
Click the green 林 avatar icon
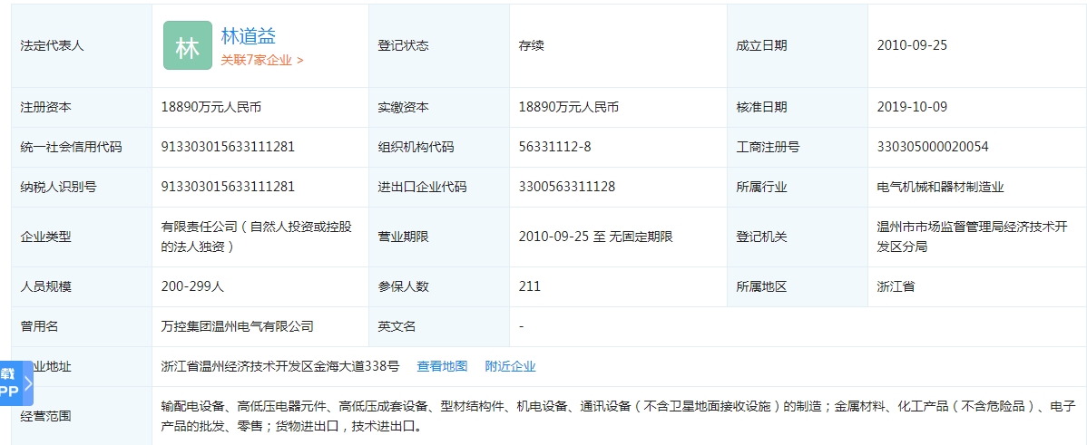point(188,46)
